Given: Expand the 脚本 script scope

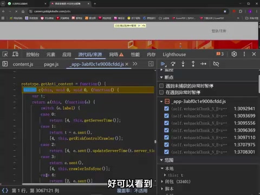Looking at the screenshot, I should [162, 188].
